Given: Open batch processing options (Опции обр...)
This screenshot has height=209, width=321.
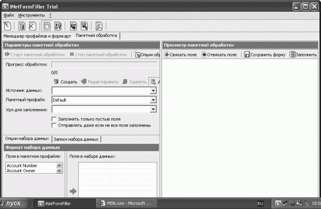Looking at the screenshot, I should (147, 55).
